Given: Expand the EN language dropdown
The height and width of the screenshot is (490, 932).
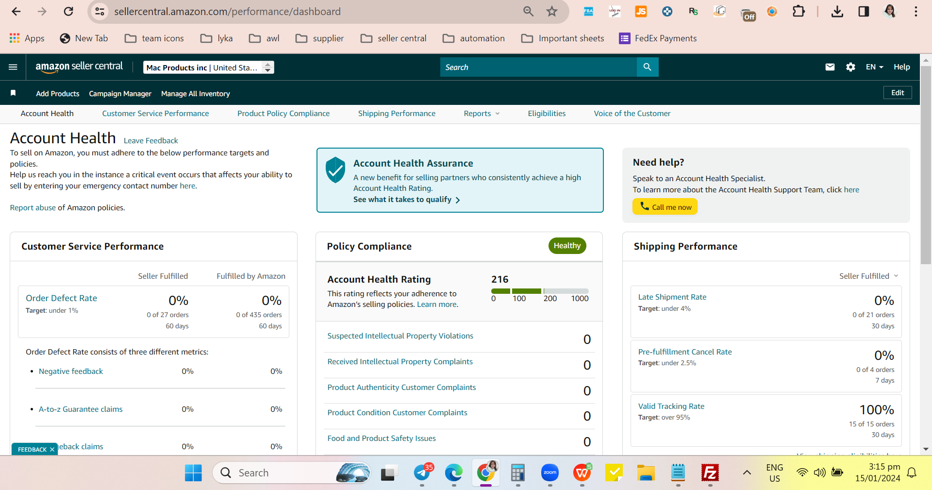Looking at the screenshot, I should 874,67.
